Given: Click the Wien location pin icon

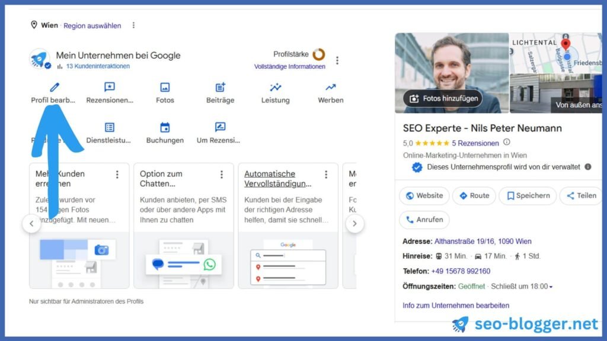Looking at the screenshot, I should [x=34, y=25].
